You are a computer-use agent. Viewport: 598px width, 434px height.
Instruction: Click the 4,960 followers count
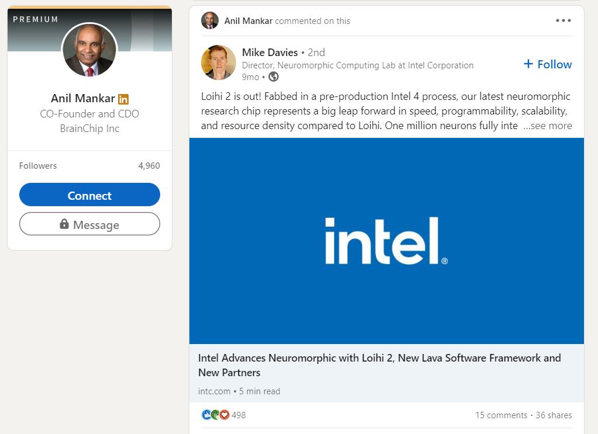(149, 166)
